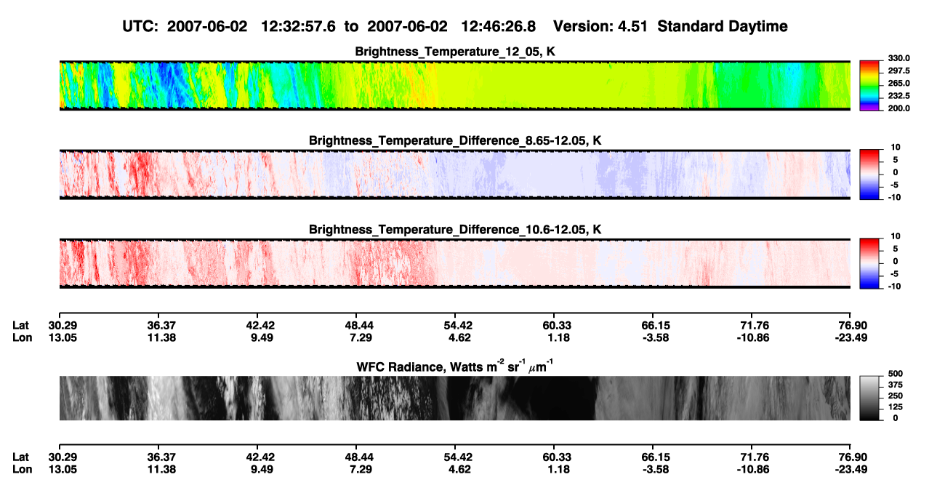Click the '250' grayscale colorbar label
This screenshot has height=485, width=945.
point(896,396)
